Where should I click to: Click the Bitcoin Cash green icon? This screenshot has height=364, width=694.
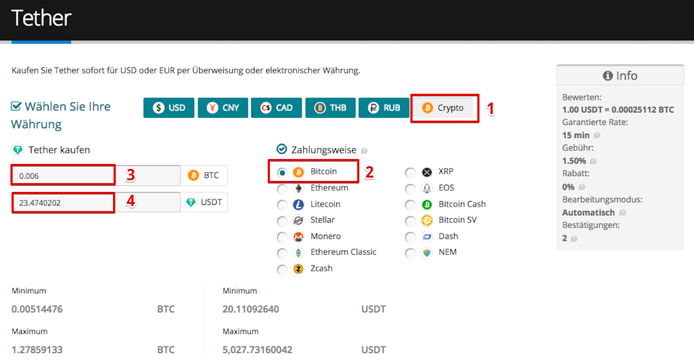pos(427,205)
